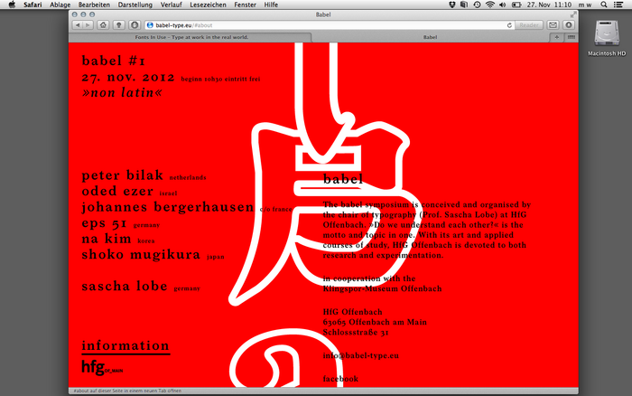Go back using Safari's back arrow

click(78, 25)
